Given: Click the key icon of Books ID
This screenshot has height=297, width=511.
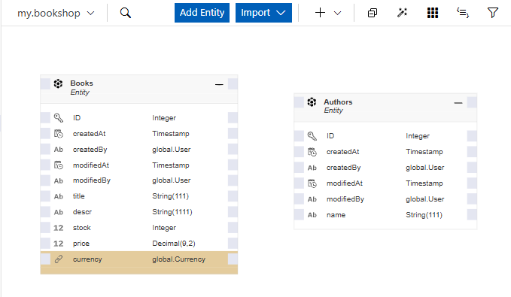Looking at the screenshot, I should [x=59, y=117].
